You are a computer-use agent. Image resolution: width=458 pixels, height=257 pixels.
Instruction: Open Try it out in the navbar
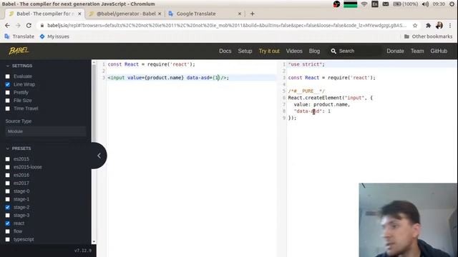click(269, 51)
